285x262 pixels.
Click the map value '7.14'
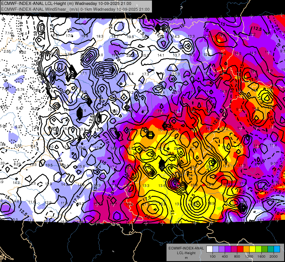(x=8, y=33)
